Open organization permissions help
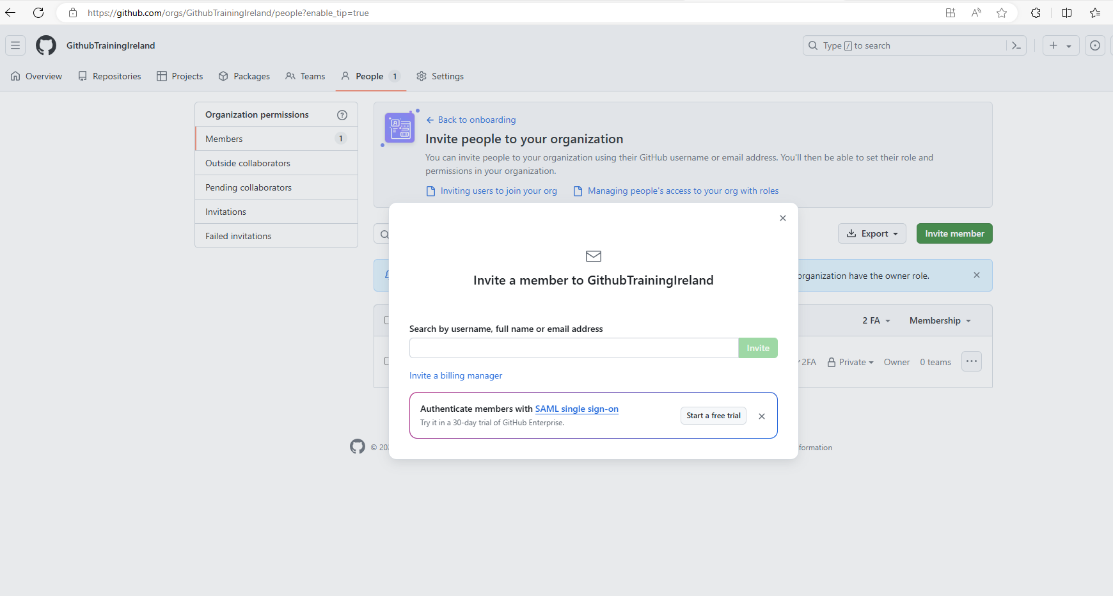The height and width of the screenshot is (596, 1113). point(342,115)
